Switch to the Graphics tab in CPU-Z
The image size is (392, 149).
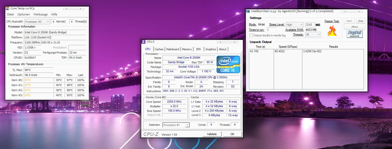point(211,49)
